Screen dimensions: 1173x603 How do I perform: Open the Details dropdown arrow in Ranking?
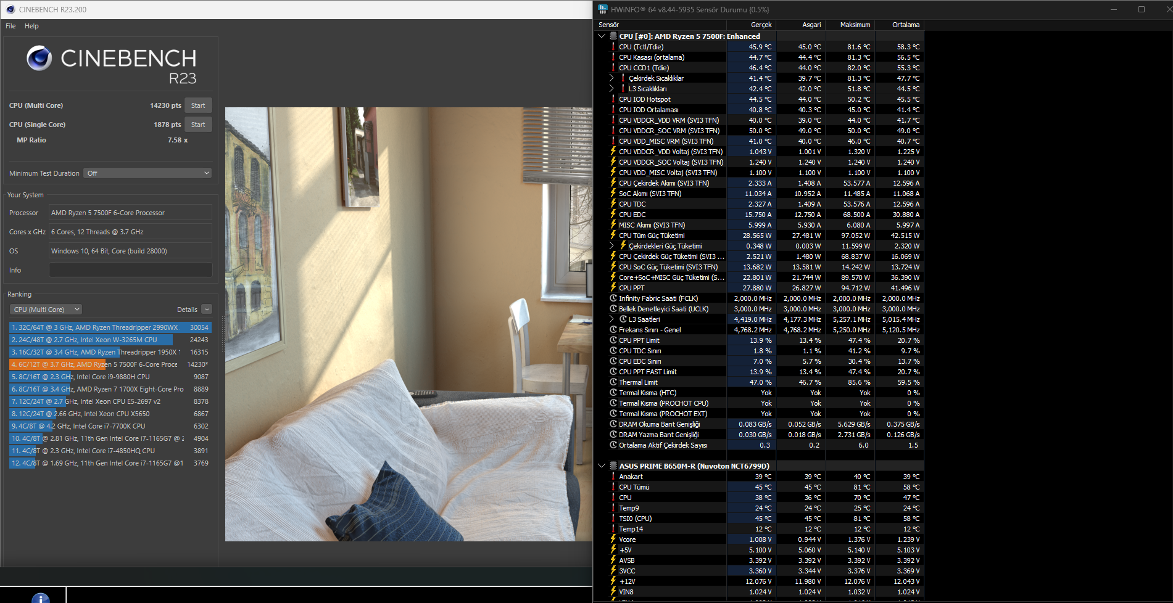click(207, 310)
